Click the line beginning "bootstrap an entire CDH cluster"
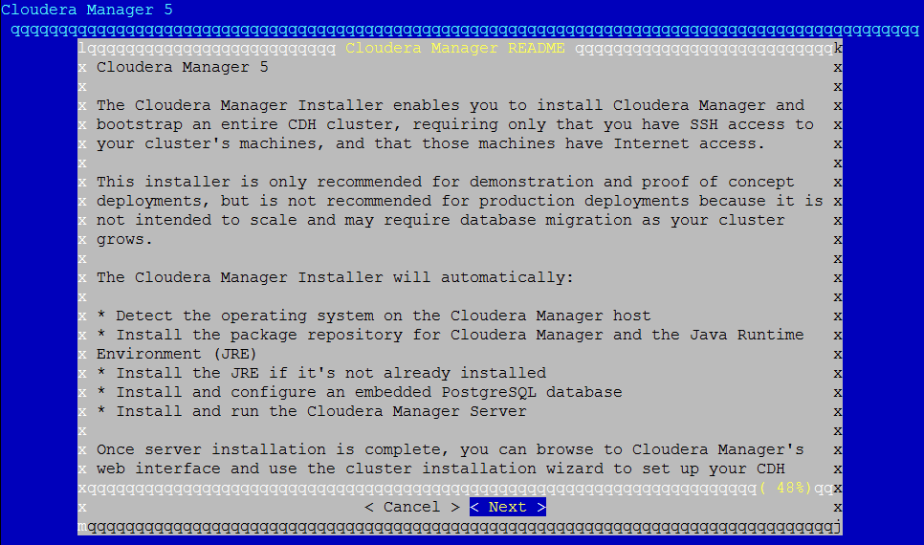Image resolution: width=924 pixels, height=545 pixels. click(x=454, y=124)
